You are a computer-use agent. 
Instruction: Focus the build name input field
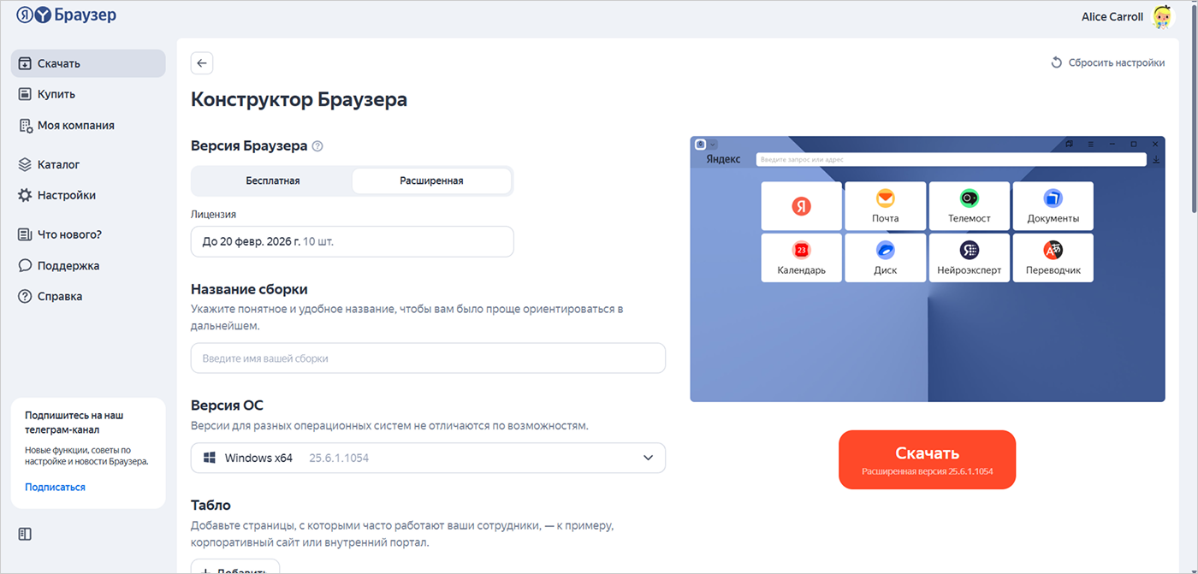coord(428,358)
